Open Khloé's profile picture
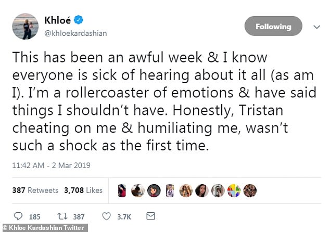This screenshot has height=232, width=330. pos(25,27)
